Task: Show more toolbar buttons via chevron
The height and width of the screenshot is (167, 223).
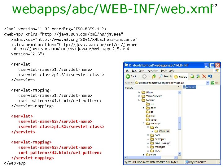Action: pos(218,74)
